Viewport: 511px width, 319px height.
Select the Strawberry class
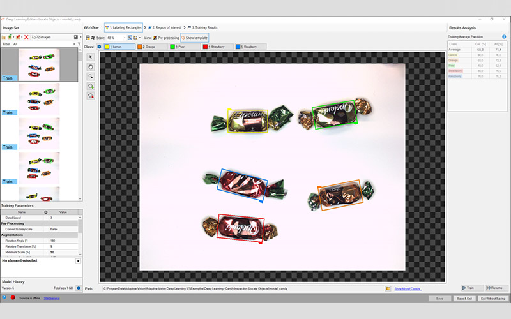tap(218, 47)
